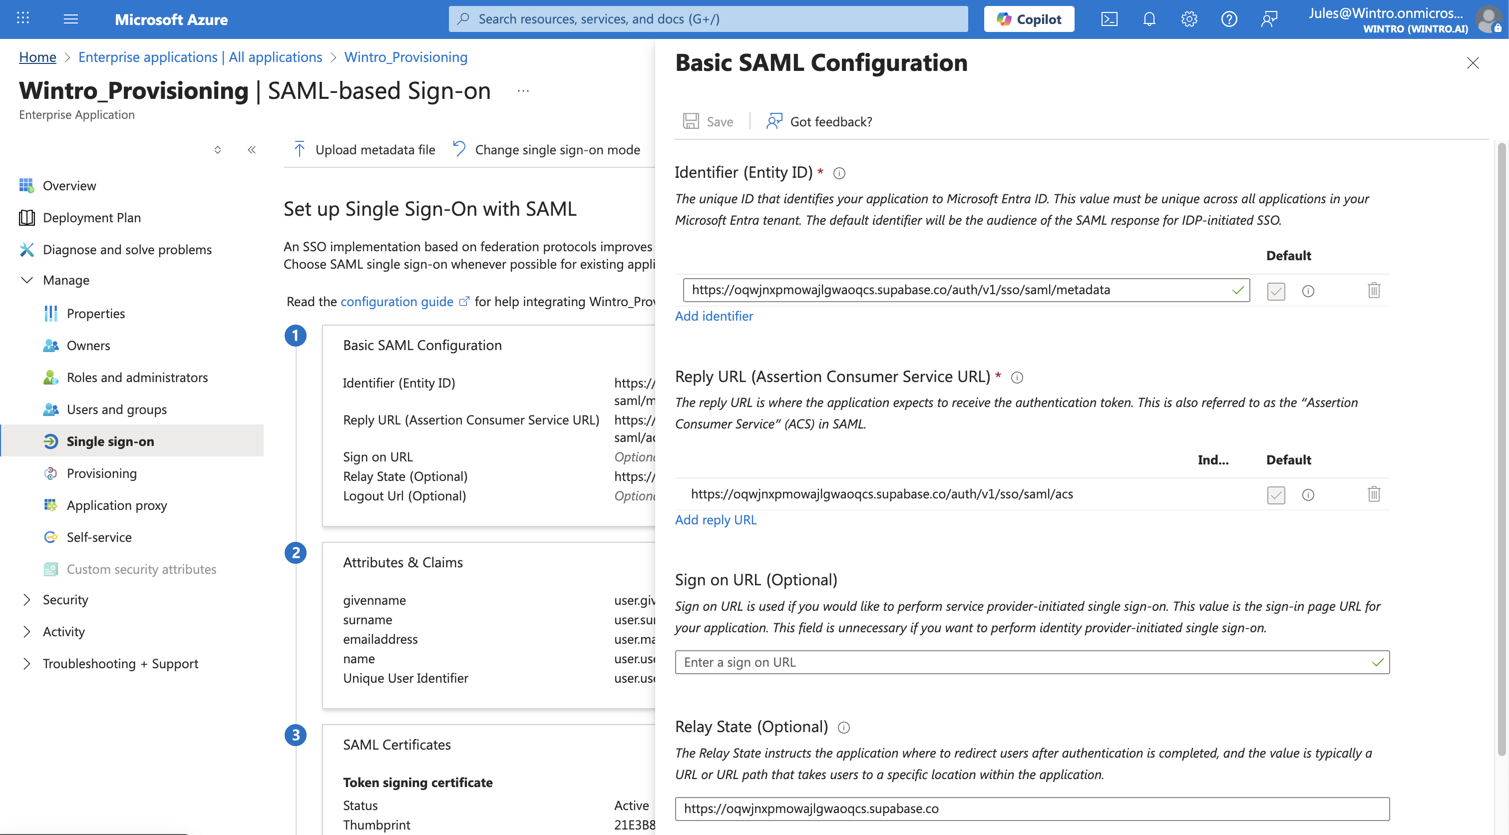The width and height of the screenshot is (1509, 835).
Task: Delete the reply URL with trash icon
Action: point(1374,494)
